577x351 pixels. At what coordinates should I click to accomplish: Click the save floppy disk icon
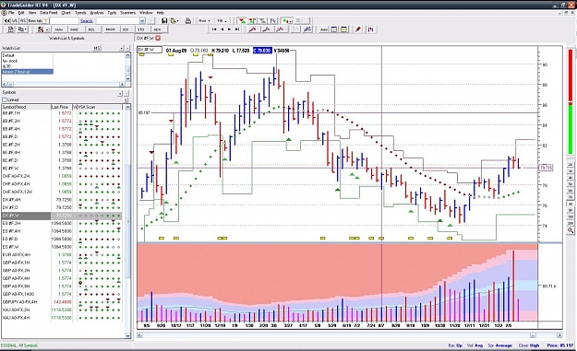pyautogui.click(x=164, y=21)
